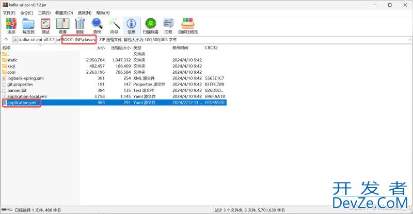The width and height of the screenshot is (413, 214).
Task: Sort by Modified (修改时间) column header
Action: pos(180,47)
